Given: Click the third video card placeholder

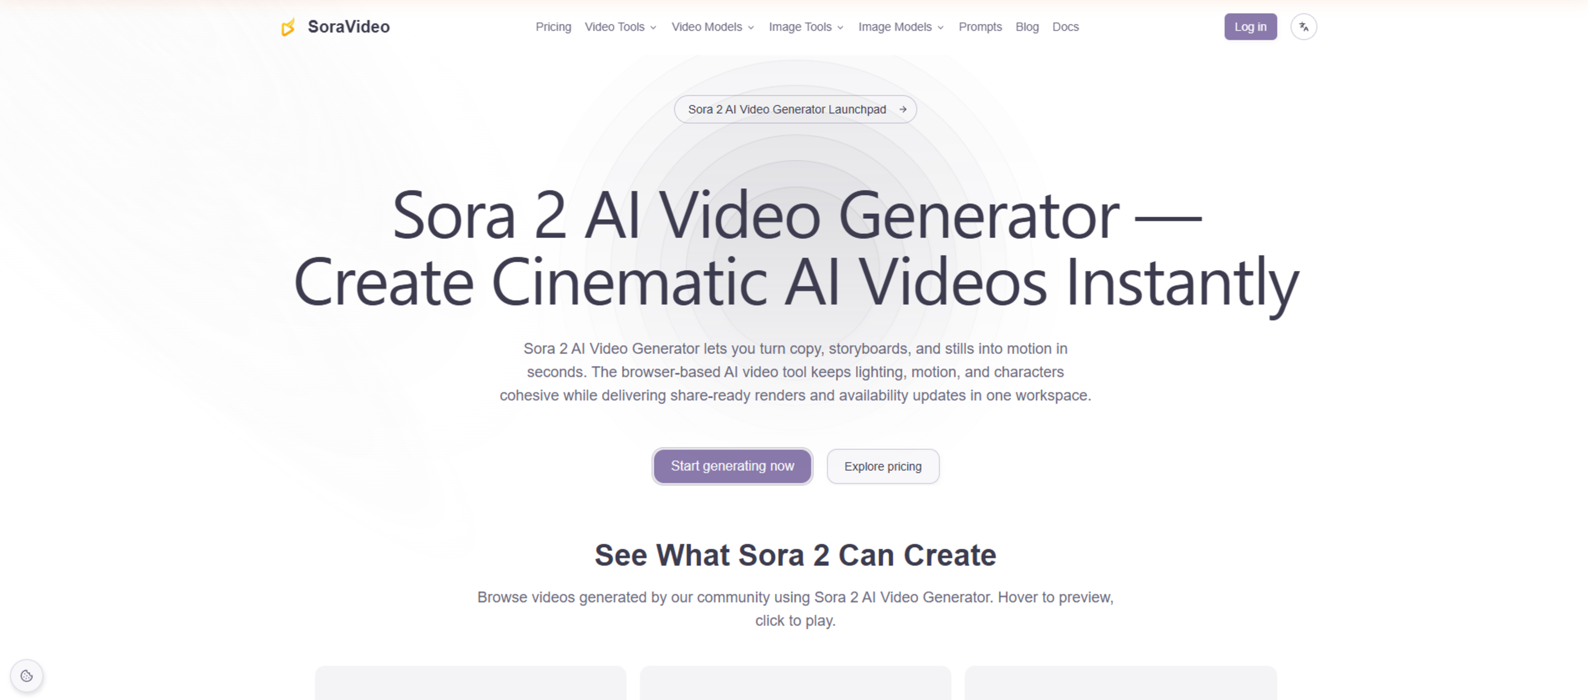Looking at the screenshot, I should coord(1120,683).
